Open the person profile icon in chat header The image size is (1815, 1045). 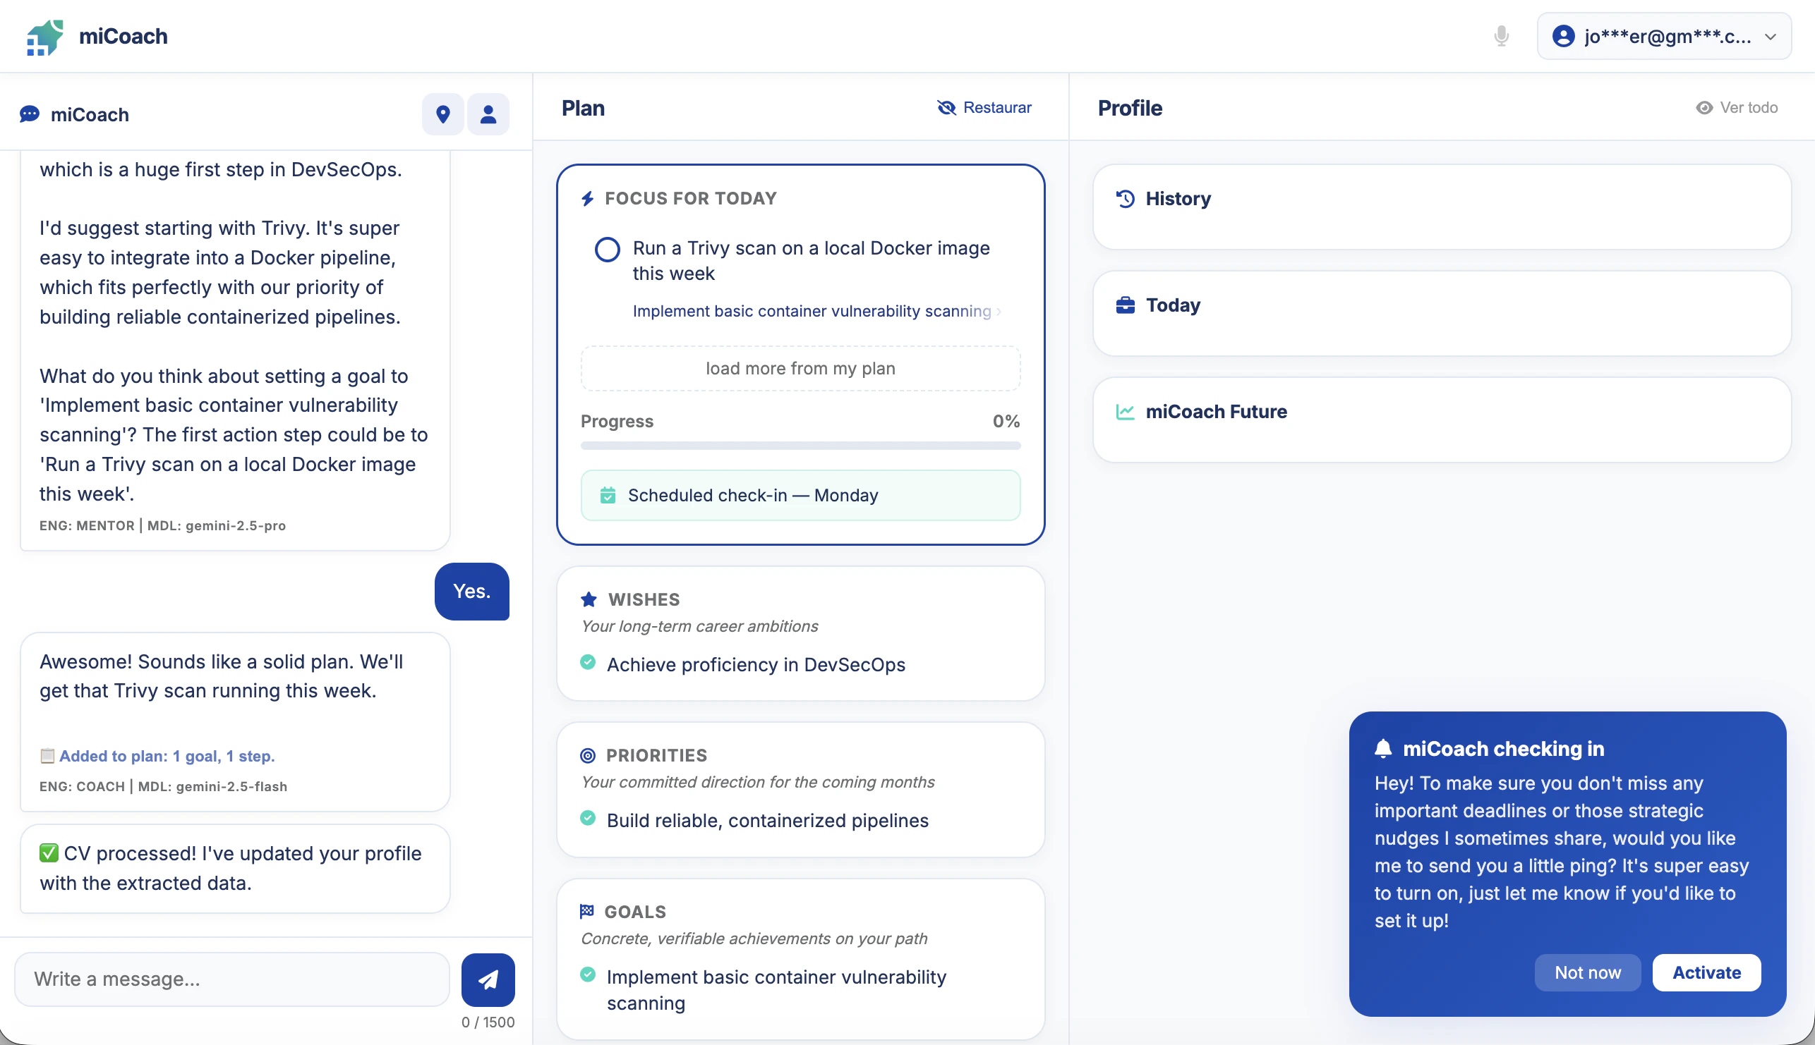(x=488, y=114)
